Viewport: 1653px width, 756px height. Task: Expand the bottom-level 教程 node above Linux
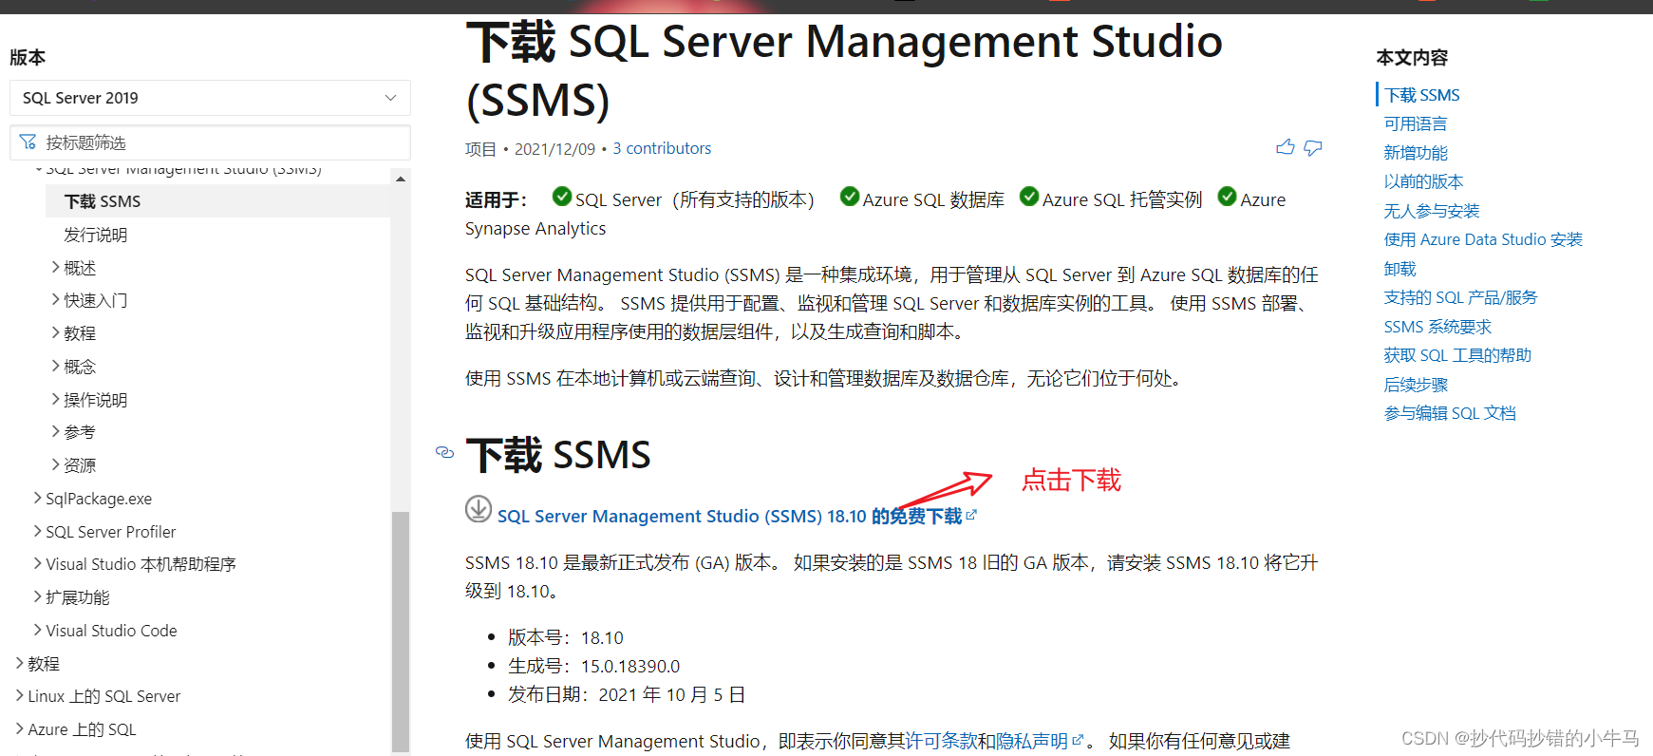[x=19, y=663]
